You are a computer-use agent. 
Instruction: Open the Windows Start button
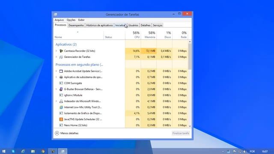point(4,151)
